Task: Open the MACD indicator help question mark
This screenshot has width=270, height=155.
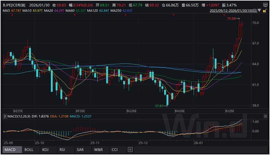Action: [5, 117]
